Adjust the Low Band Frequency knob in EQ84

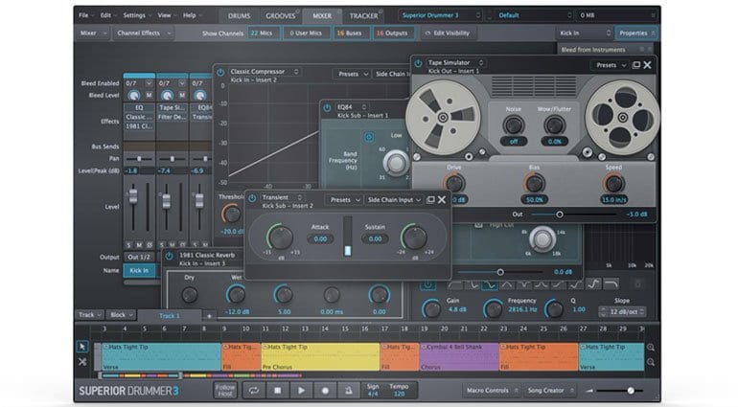tap(396, 163)
